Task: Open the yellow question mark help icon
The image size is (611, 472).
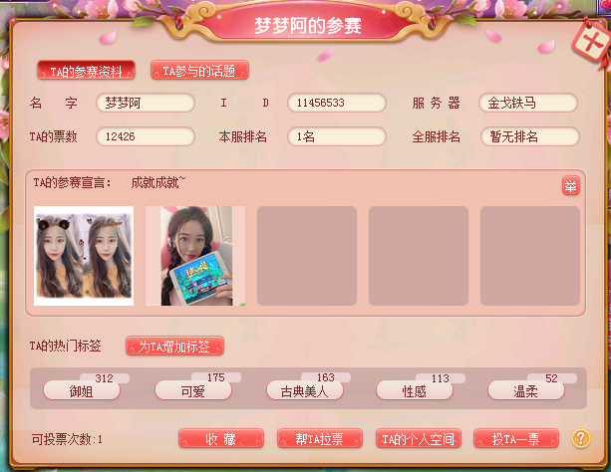Action: 581,438
